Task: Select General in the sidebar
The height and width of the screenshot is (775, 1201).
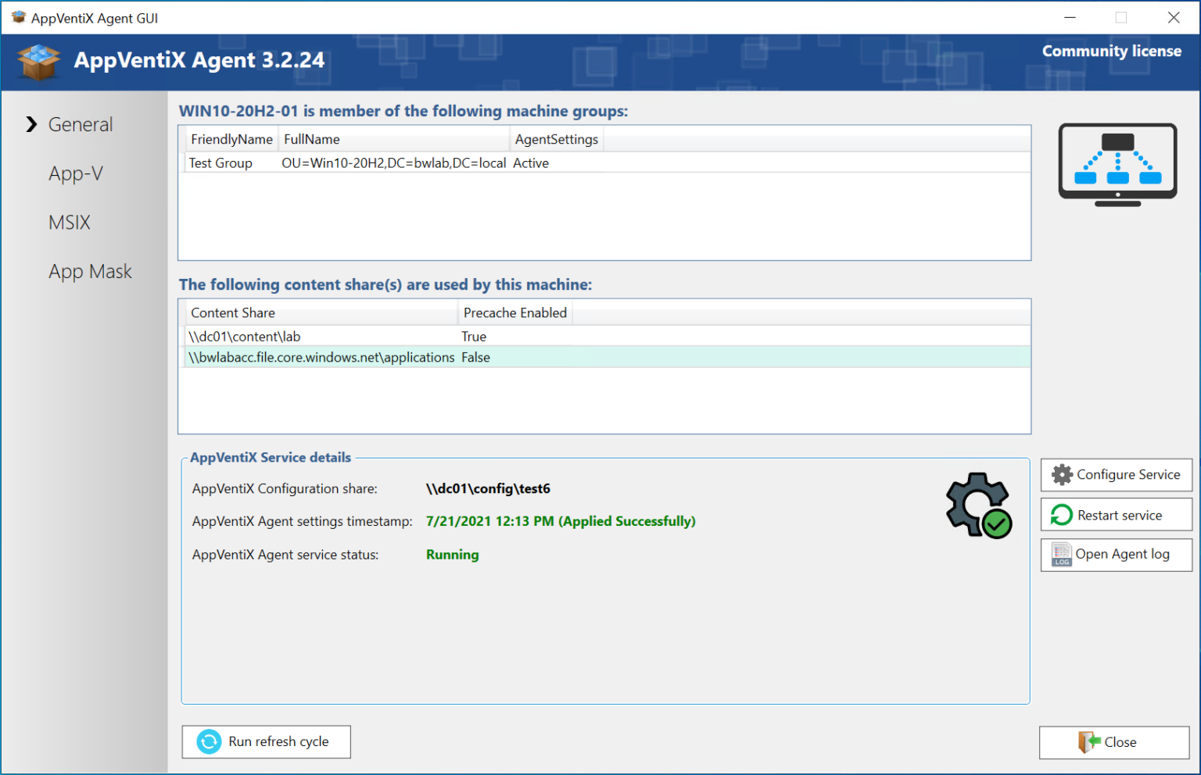Action: tap(80, 124)
